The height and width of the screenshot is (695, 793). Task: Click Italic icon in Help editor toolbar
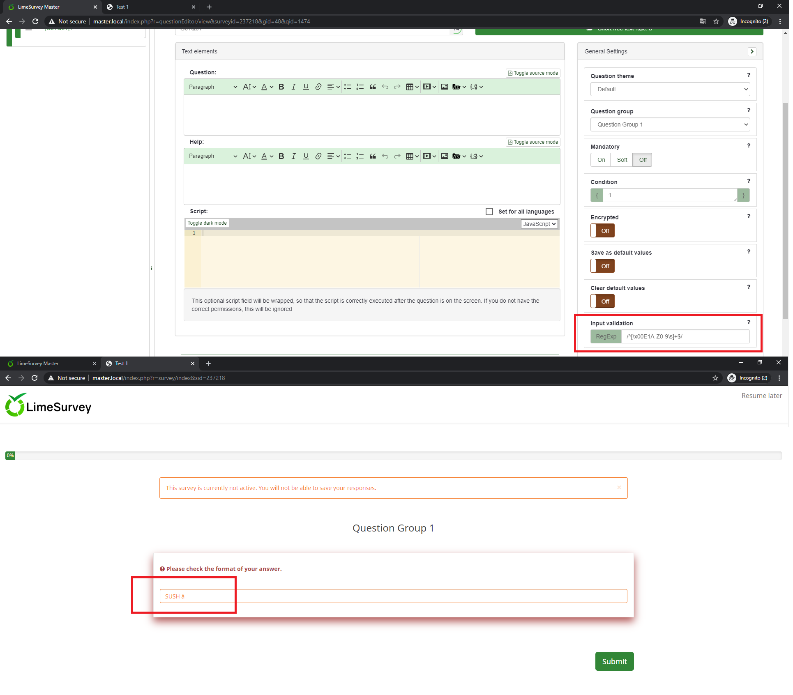pos(293,156)
